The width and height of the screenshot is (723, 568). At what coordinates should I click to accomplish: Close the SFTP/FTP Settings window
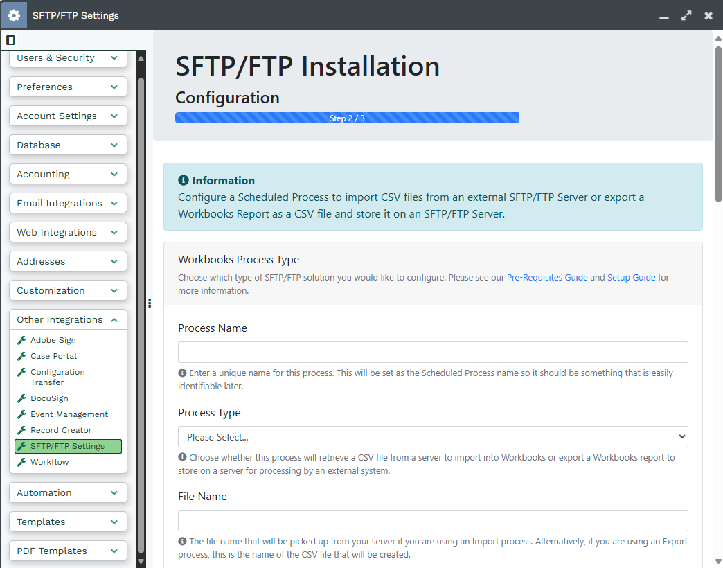708,16
